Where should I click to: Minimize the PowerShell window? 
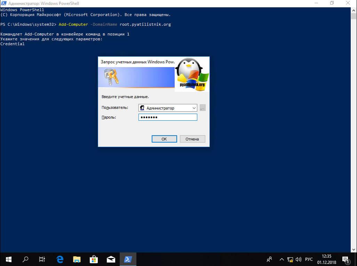pyautogui.click(x=316, y=3)
